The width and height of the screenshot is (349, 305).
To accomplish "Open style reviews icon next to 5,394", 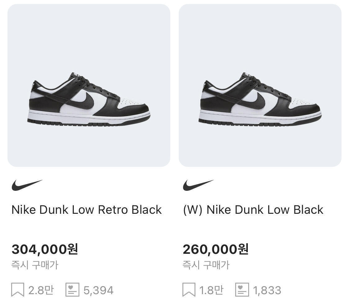I will (x=73, y=290).
